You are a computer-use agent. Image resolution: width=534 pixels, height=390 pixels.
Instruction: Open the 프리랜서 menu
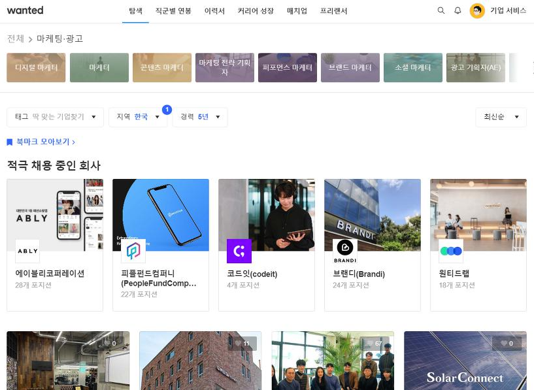[x=334, y=11]
